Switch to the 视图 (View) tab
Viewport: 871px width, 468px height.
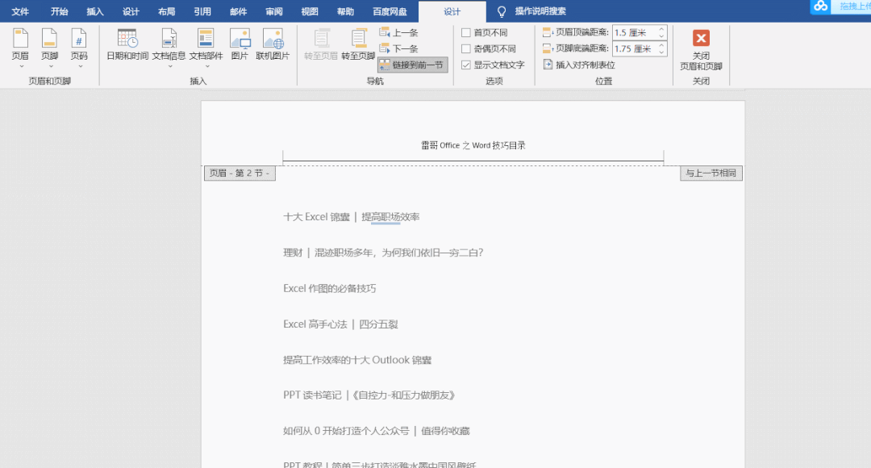310,11
